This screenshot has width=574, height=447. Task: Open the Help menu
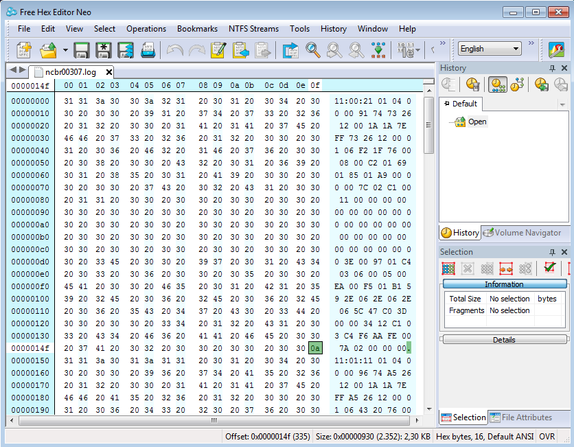point(407,29)
